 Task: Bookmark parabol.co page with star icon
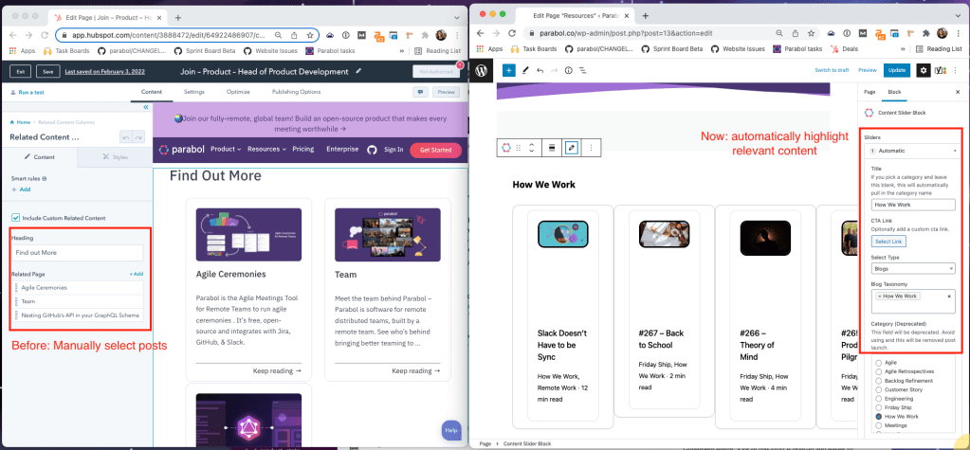[811, 33]
